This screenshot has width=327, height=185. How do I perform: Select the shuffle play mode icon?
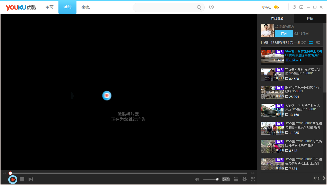[x=303, y=42]
